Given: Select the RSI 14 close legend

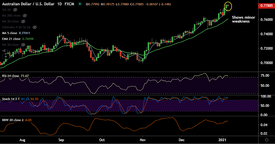Looking at the screenshot, I should 10,76.
